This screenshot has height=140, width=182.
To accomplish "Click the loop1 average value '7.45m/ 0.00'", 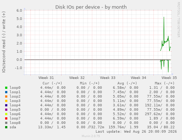I will (126, 92).
